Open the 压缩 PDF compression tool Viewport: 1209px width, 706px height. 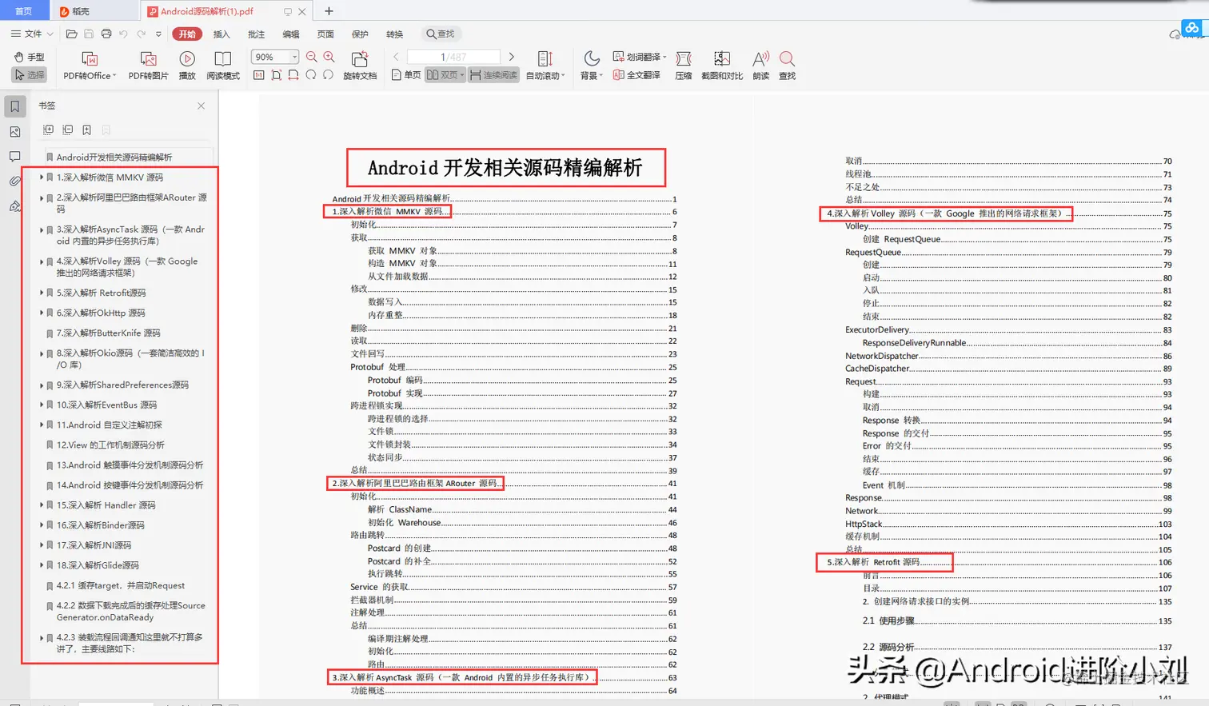tap(684, 64)
